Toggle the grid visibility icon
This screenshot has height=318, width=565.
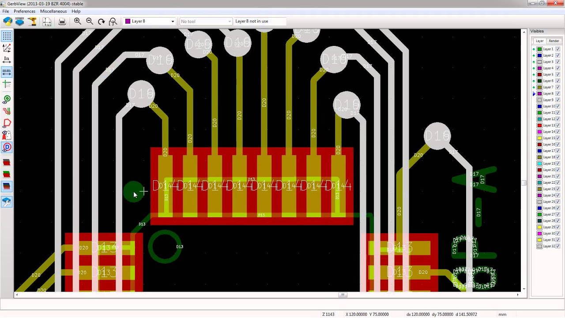coord(7,36)
